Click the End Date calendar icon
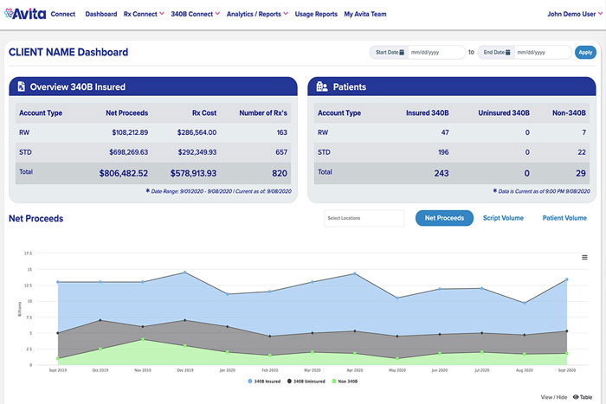Screen dimensions: 606x404 [508, 52]
